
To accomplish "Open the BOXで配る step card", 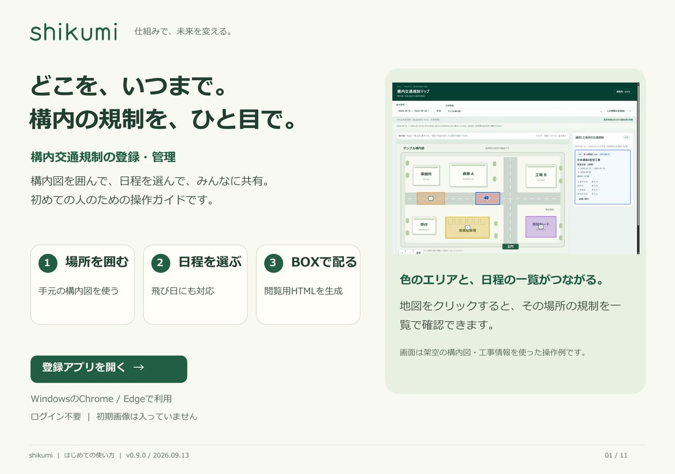I will (x=308, y=285).
